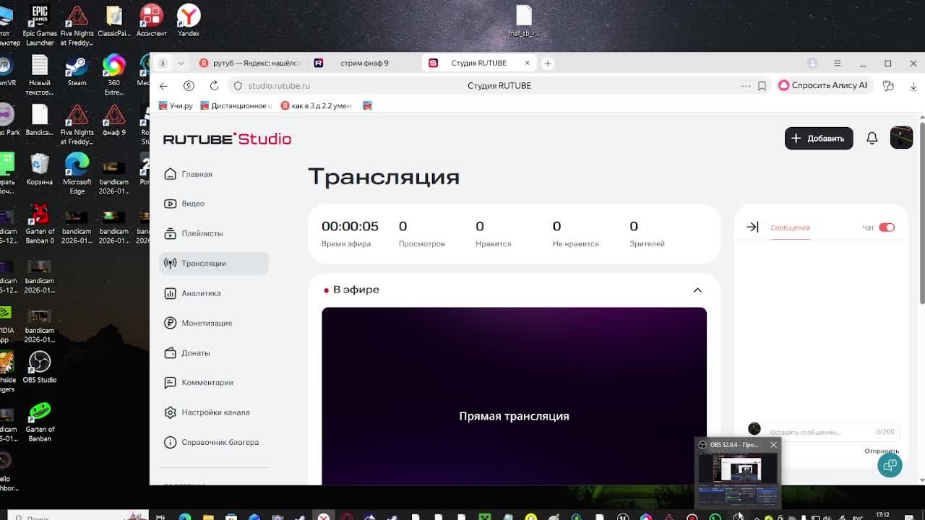The height and width of the screenshot is (520, 925).
Task: Select the Ассистент desktop icon
Action: click(151, 20)
